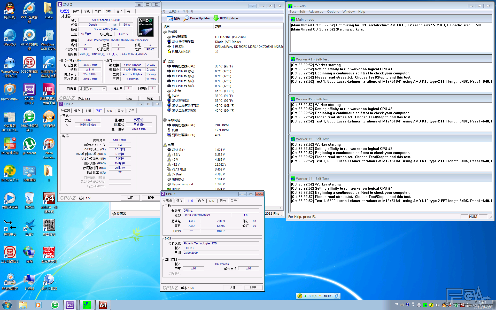This screenshot has height=310, width=496.
Task: Switch to AIDA64 taskbar button
Action: (x=103, y=305)
